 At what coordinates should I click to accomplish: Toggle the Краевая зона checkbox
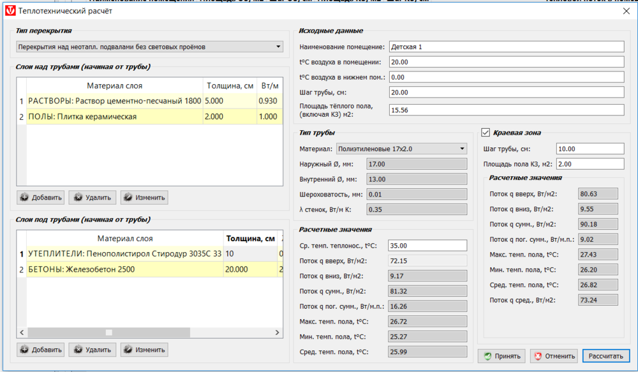coord(485,133)
